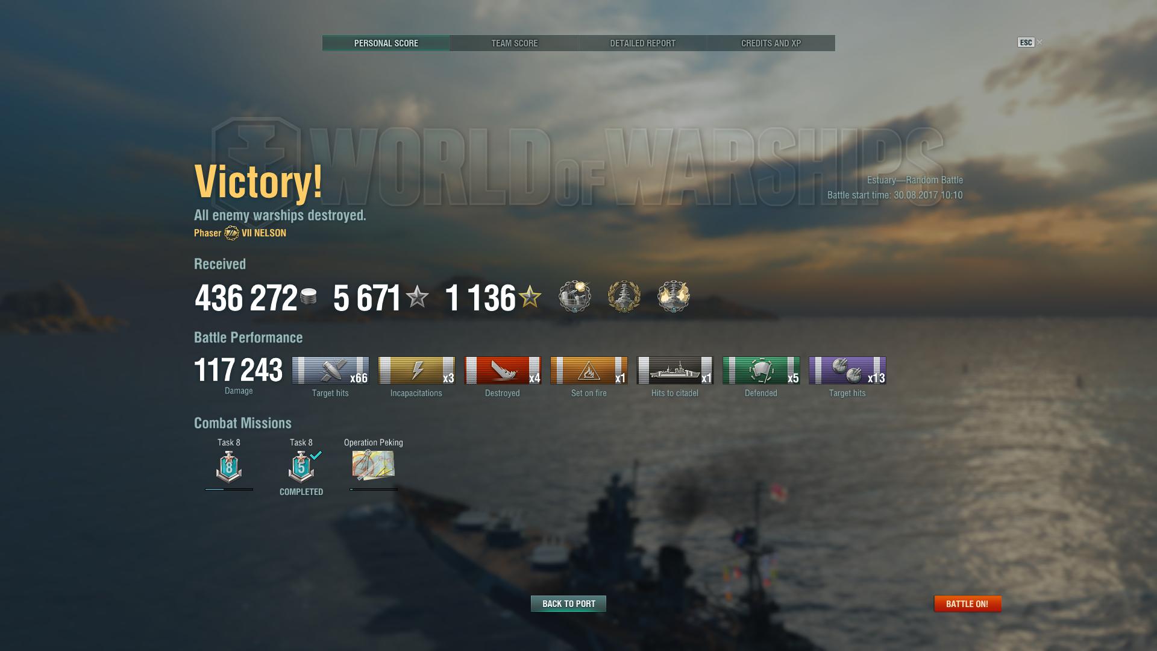Click the main battery Target hits ribbon x66
Screen dimensions: 1157x651
click(330, 370)
